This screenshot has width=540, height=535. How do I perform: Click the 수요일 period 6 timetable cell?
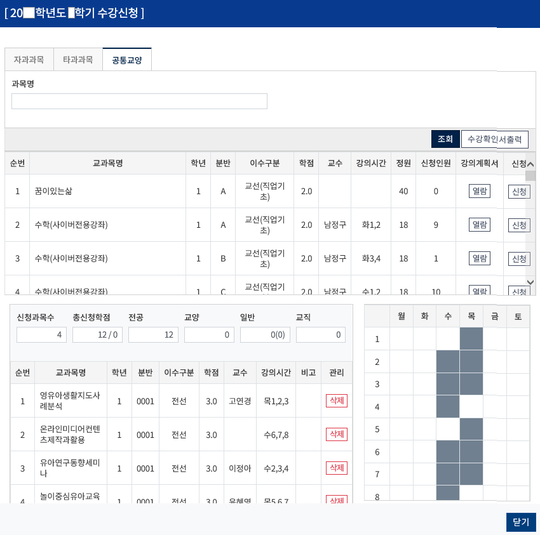[x=447, y=452]
